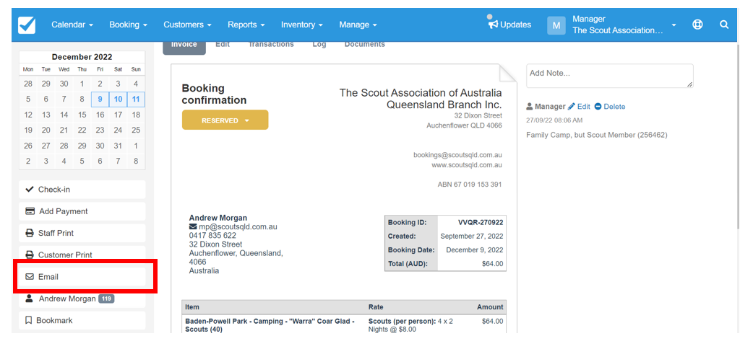Screen dimensions: 740x349
Task: Open the Reports dropdown
Action: [246, 25]
